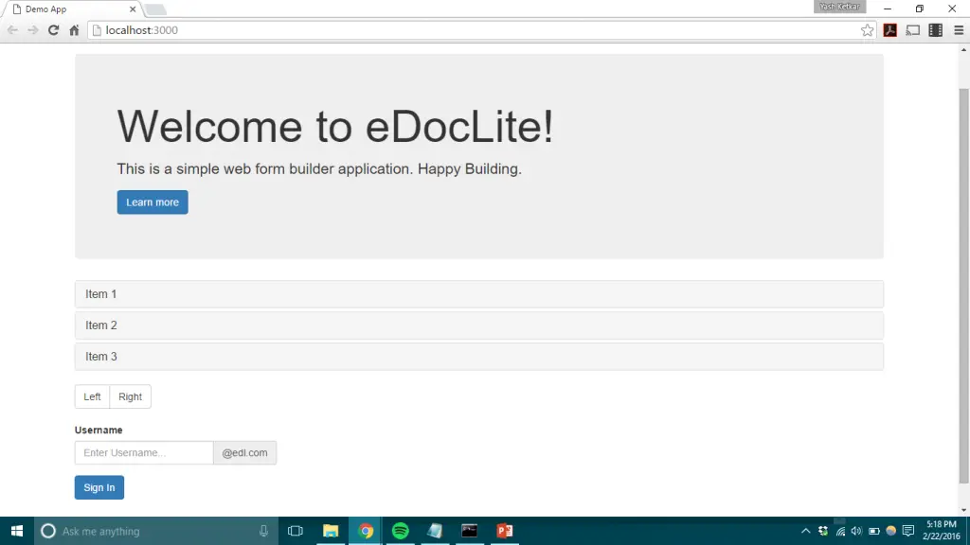970x545 pixels.
Task: Click the Cast extension icon
Action: 913,30
